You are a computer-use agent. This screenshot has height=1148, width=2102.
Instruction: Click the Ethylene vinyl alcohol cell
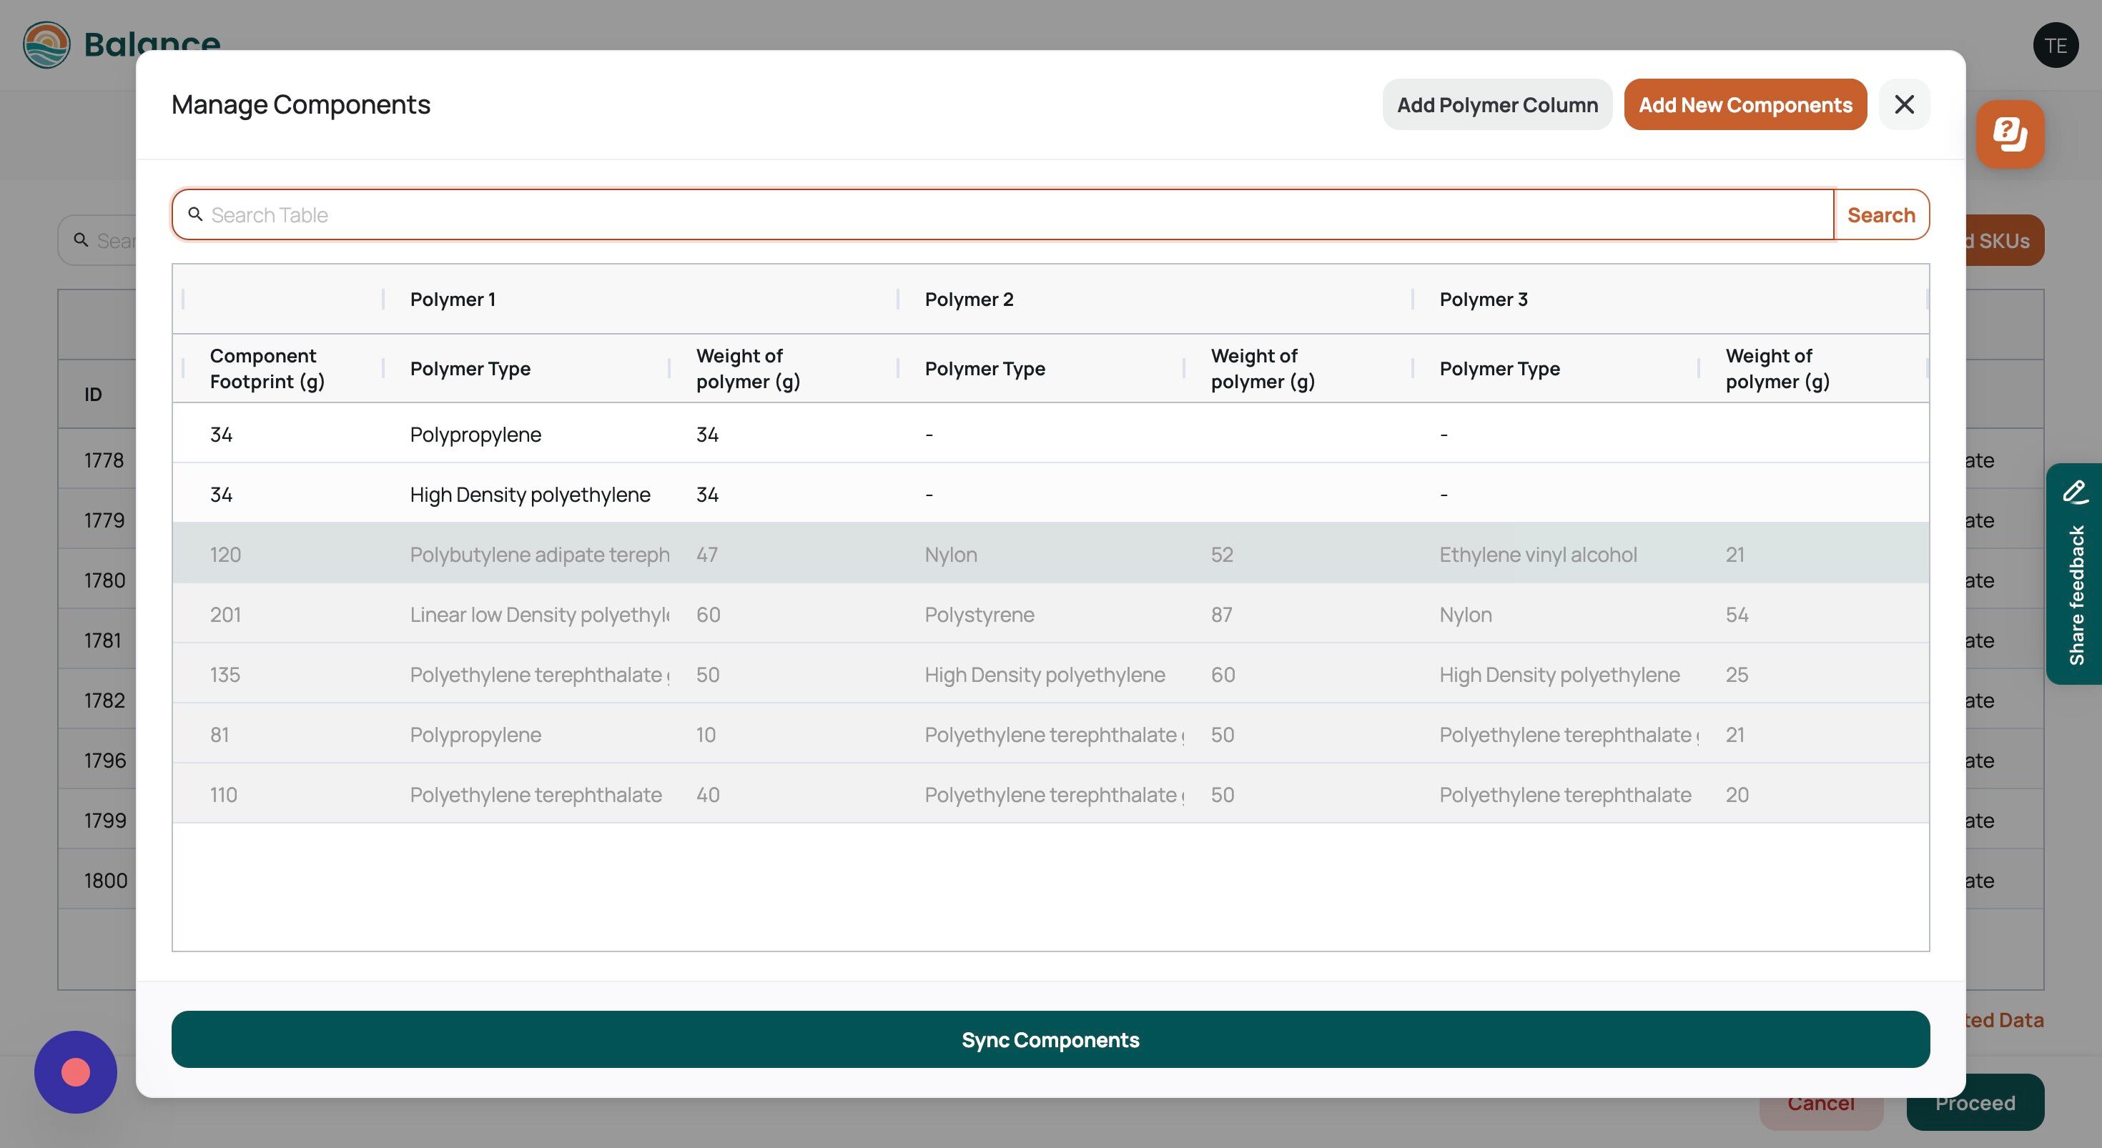coord(1538,555)
